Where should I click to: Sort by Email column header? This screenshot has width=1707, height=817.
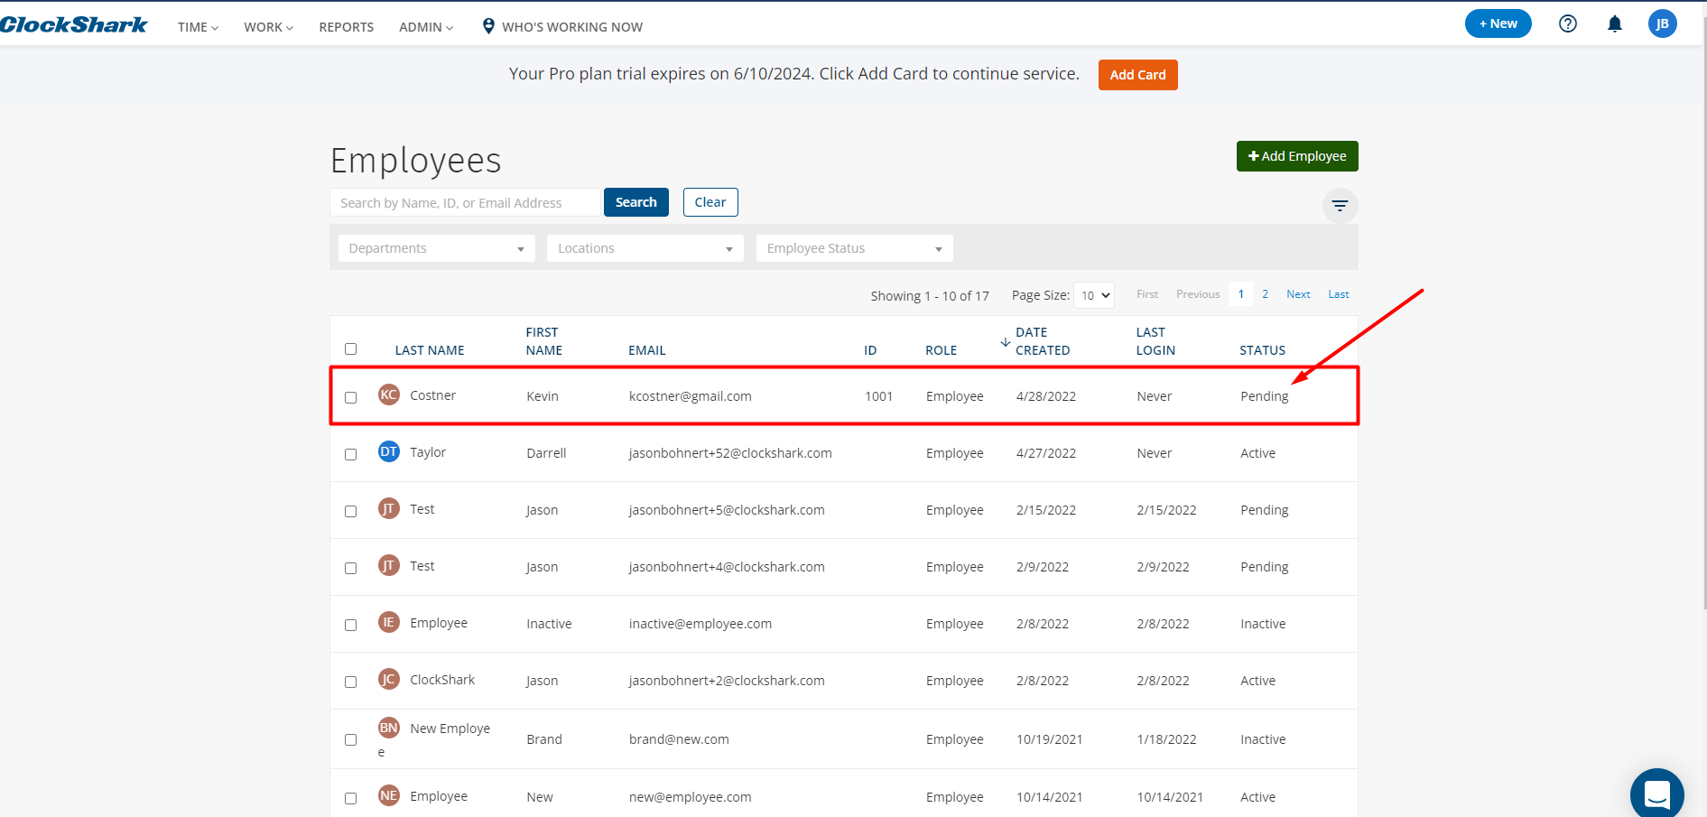click(647, 350)
